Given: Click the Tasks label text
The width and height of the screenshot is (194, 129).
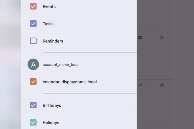Looking at the screenshot, I should tap(48, 24).
